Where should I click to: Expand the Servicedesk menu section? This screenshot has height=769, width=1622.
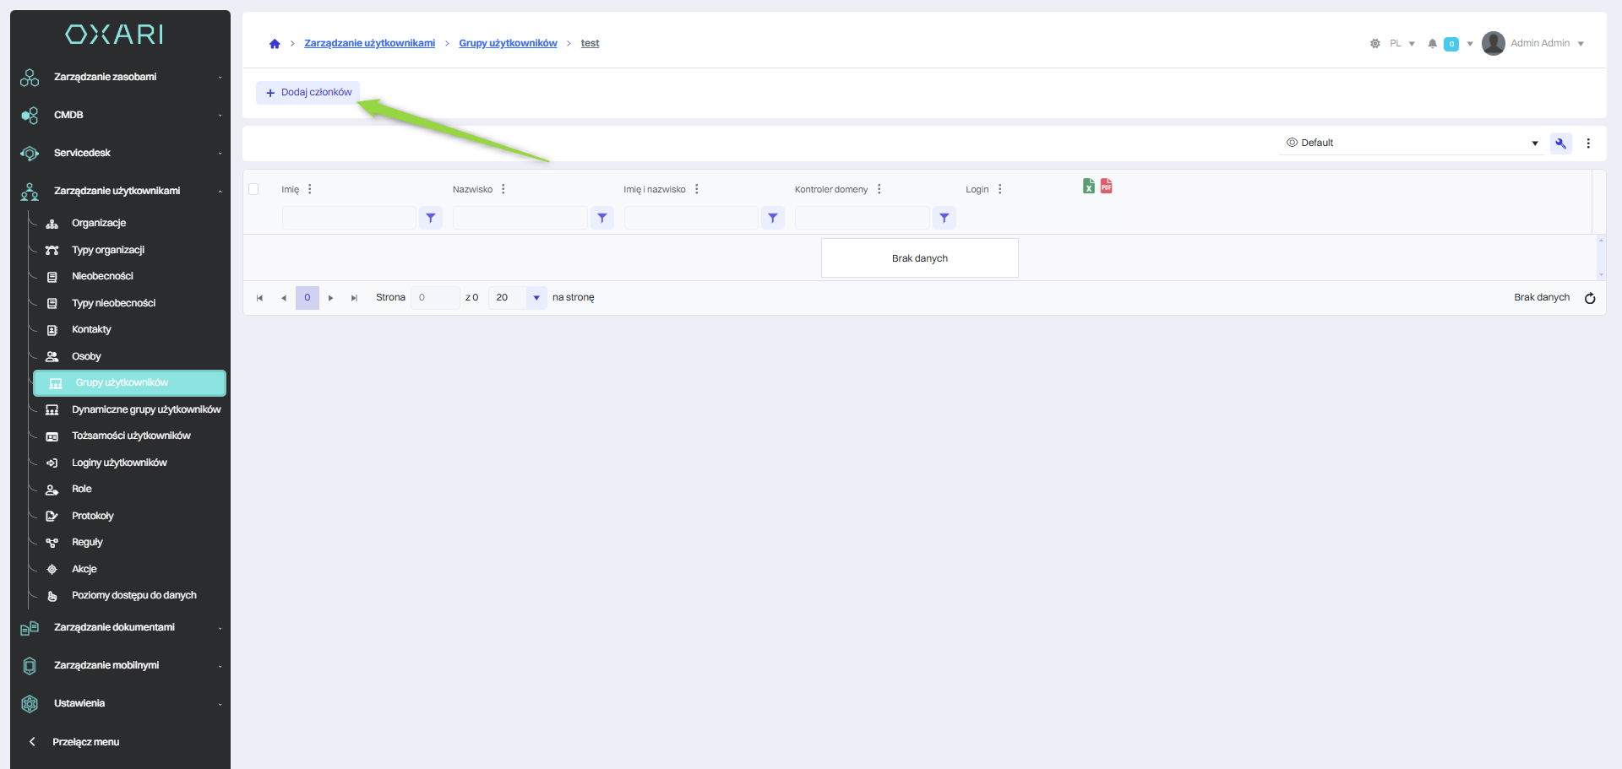click(x=118, y=153)
